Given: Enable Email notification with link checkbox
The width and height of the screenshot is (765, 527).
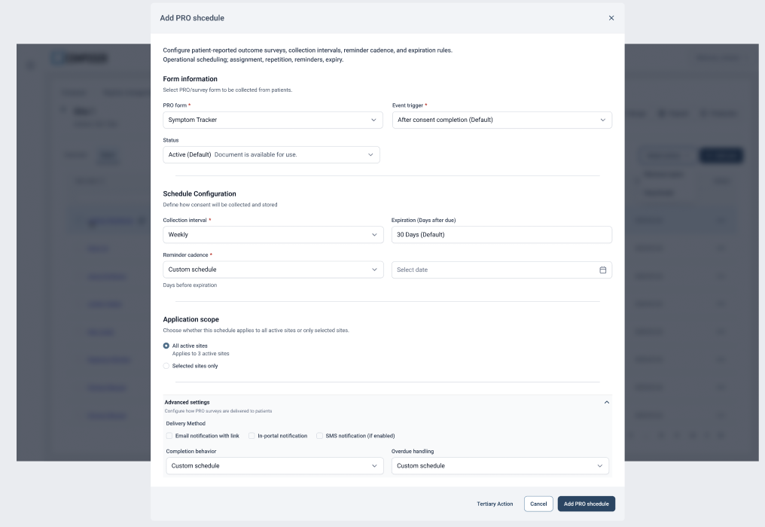Looking at the screenshot, I should (x=169, y=436).
